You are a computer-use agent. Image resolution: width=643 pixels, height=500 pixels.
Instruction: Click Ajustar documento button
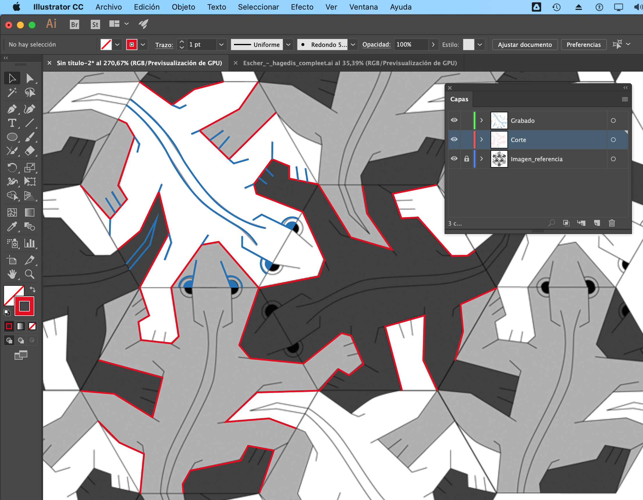525,45
